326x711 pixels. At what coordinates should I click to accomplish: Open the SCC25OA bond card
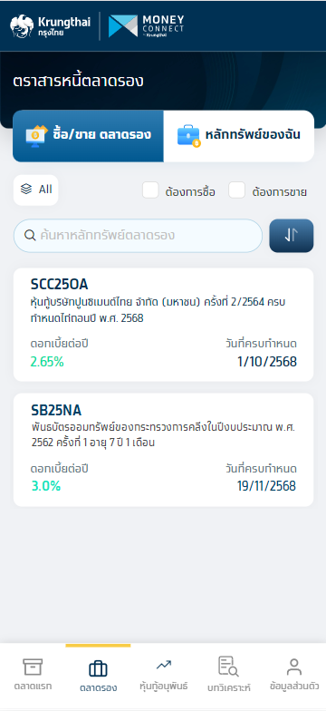[163, 325]
